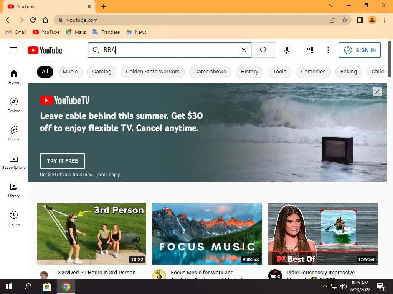This screenshot has width=393, height=294.
Task: Open 'Focus Music for Work and' title
Action: pyautogui.click(x=202, y=273)
